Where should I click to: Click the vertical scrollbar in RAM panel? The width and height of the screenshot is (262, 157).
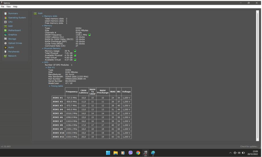257,76
